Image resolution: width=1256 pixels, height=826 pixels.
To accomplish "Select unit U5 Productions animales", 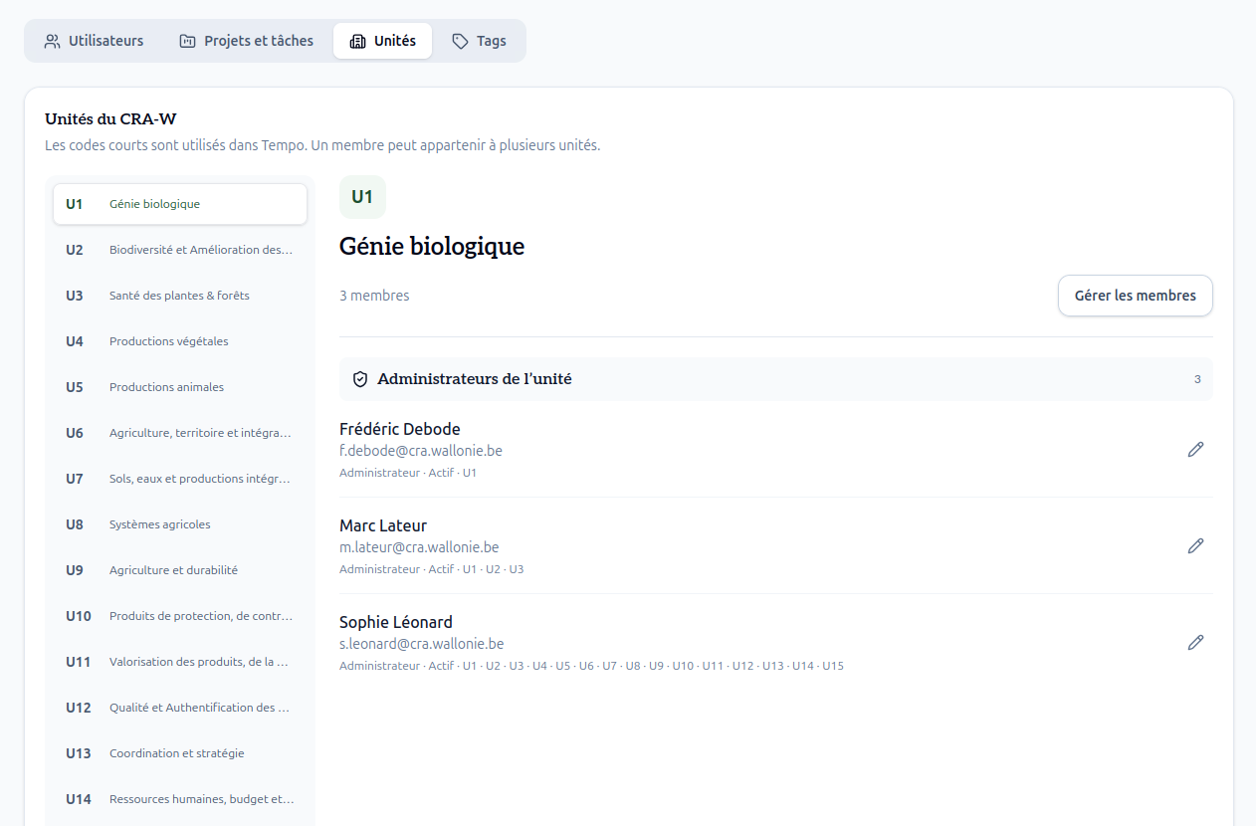I will click(180, 387).
